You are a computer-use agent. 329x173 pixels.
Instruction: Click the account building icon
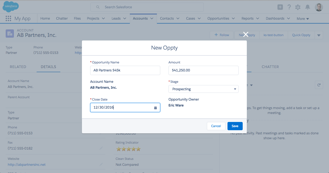coord(10,34)
